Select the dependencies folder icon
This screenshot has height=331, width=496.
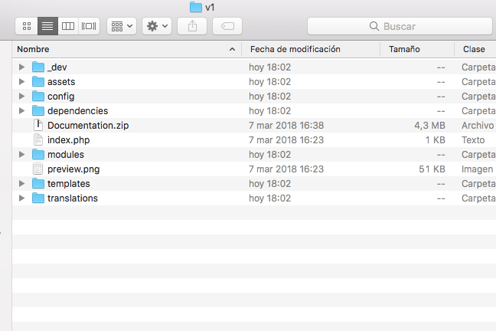(38, 110)
